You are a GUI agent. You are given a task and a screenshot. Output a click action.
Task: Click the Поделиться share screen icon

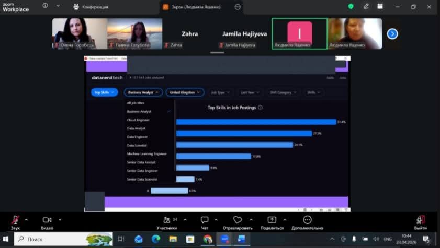pyautogui.click(x=272, y=220)
